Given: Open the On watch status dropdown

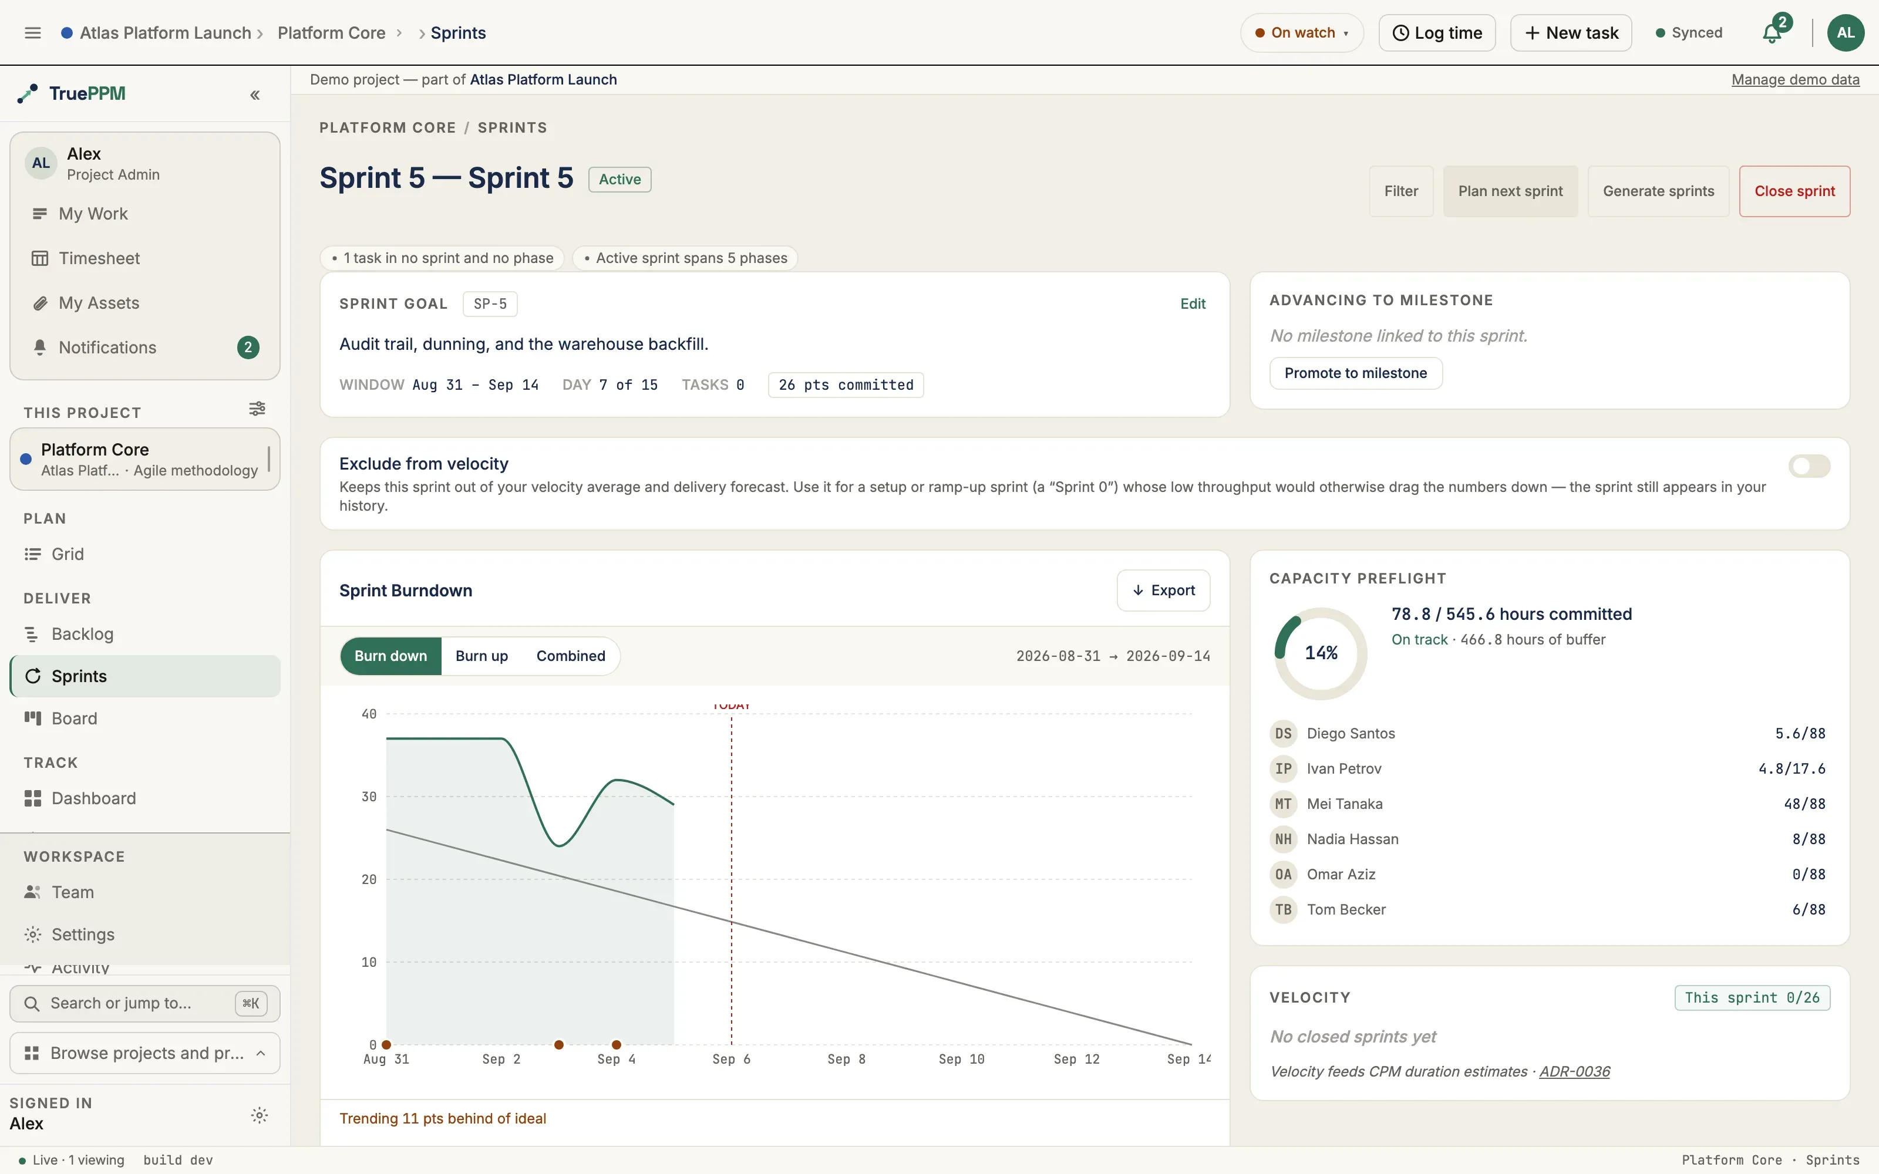Looking at the screenshot, I should (x=1301, y=33).
